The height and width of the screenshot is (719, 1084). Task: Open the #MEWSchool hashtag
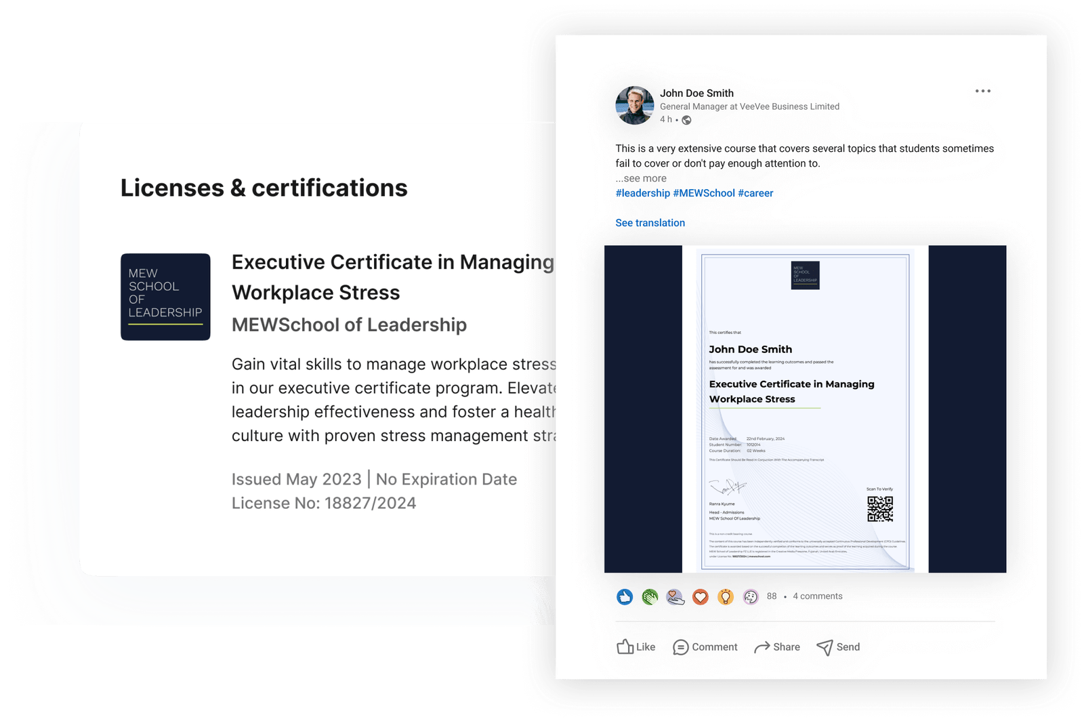click(x=704, y=193)
